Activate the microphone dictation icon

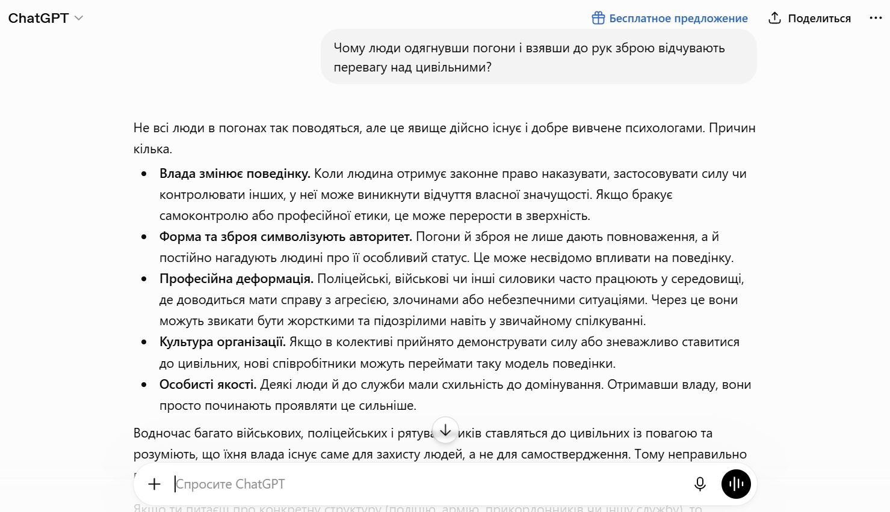tap(700, 484)
